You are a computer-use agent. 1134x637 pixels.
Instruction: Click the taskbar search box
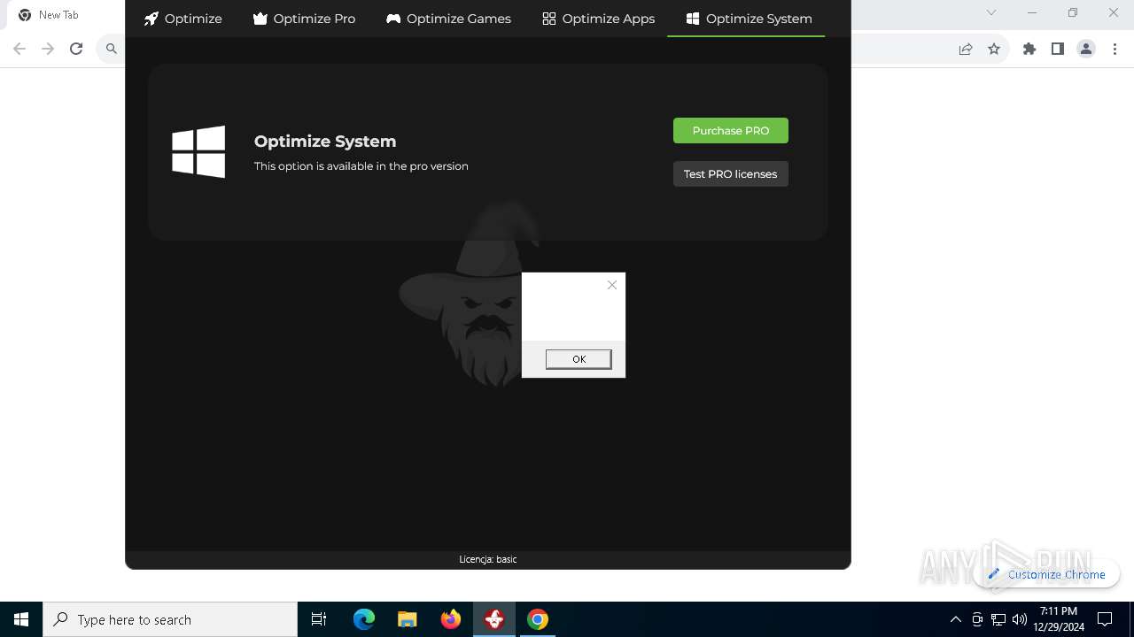[x=170, y=619]
